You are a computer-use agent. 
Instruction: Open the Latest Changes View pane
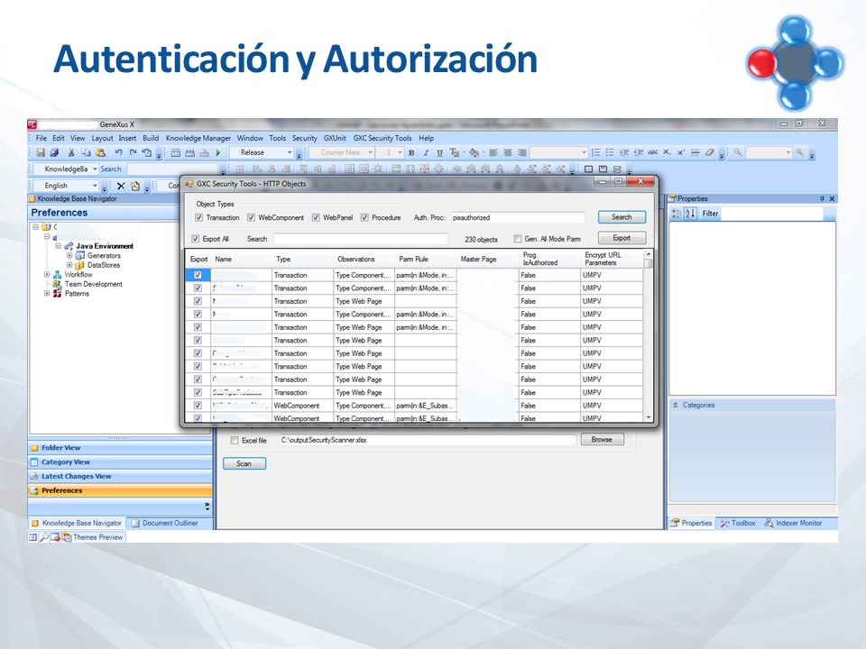coord(120,476)
